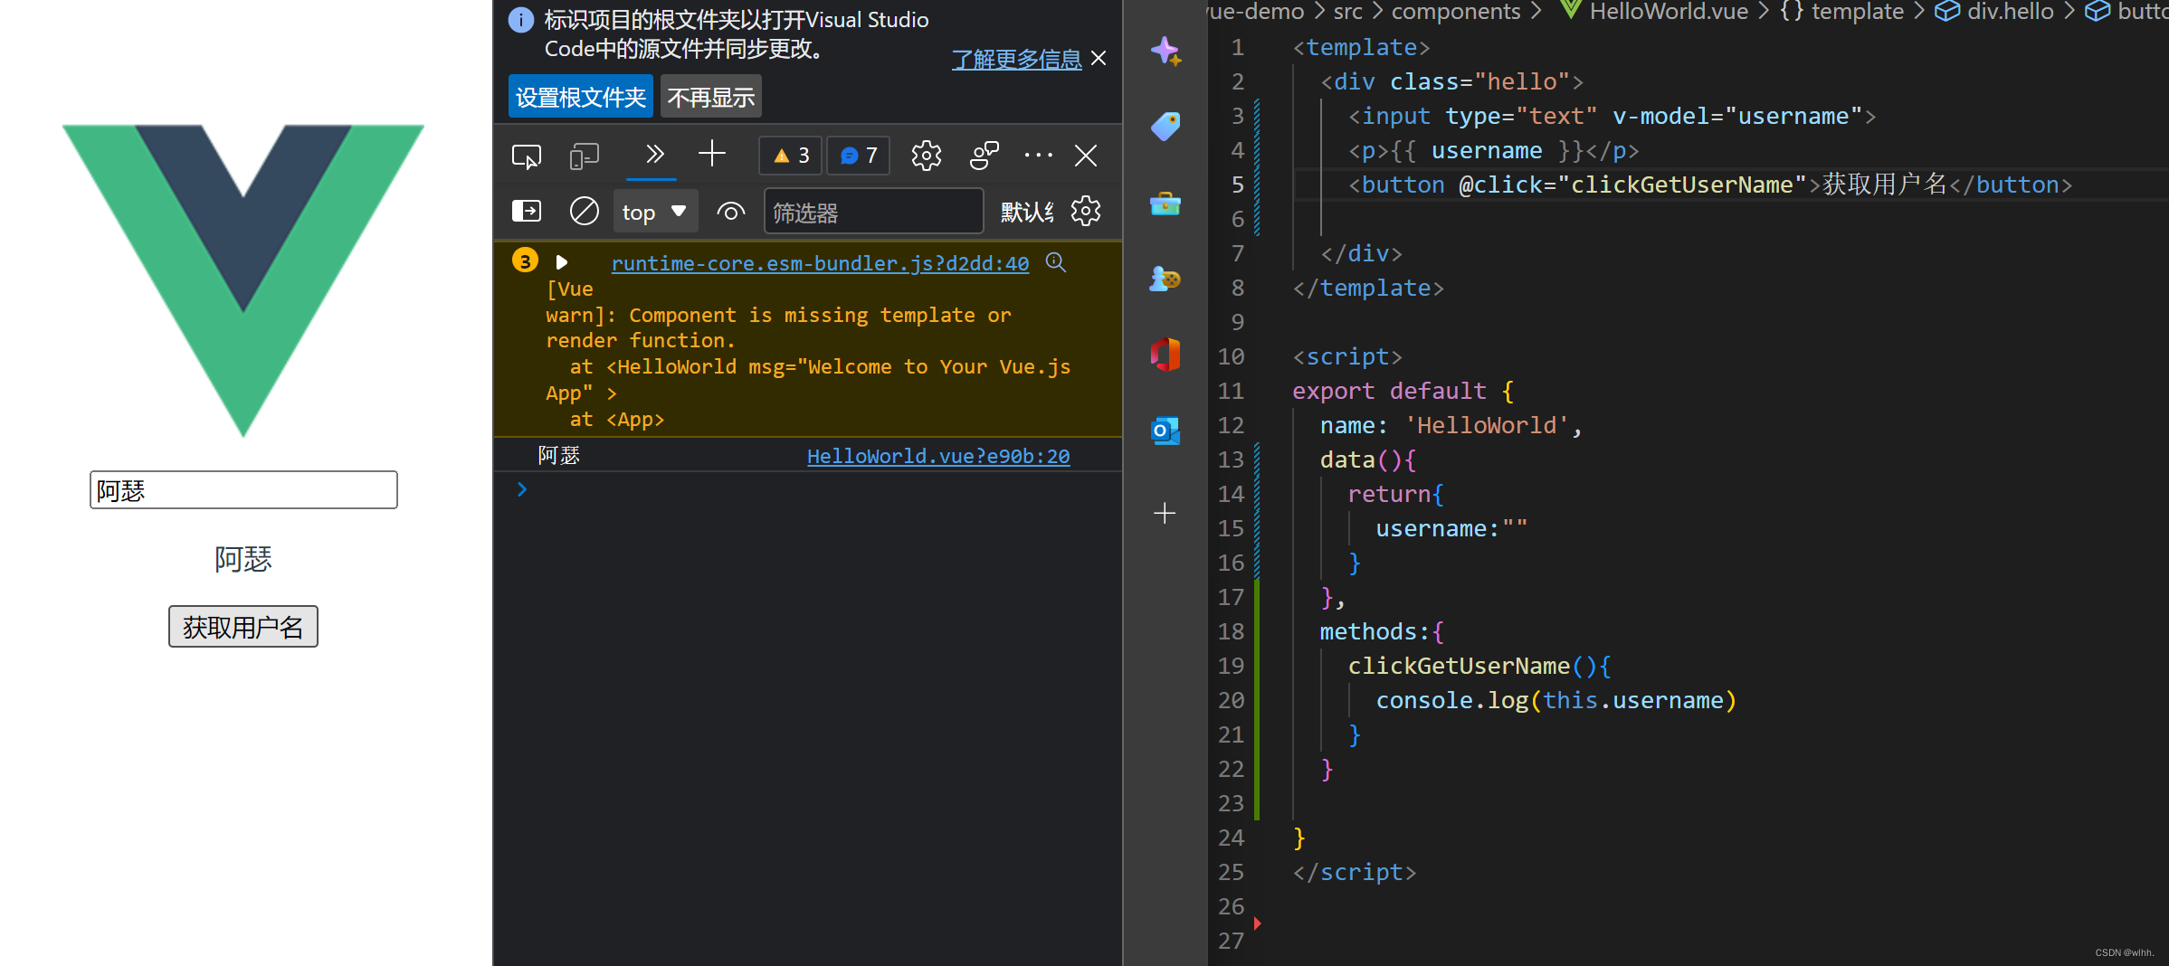Screen dimensions: 2169x966
Task: Click the methods:{ line in code
Action: (x=1382, y=631)
